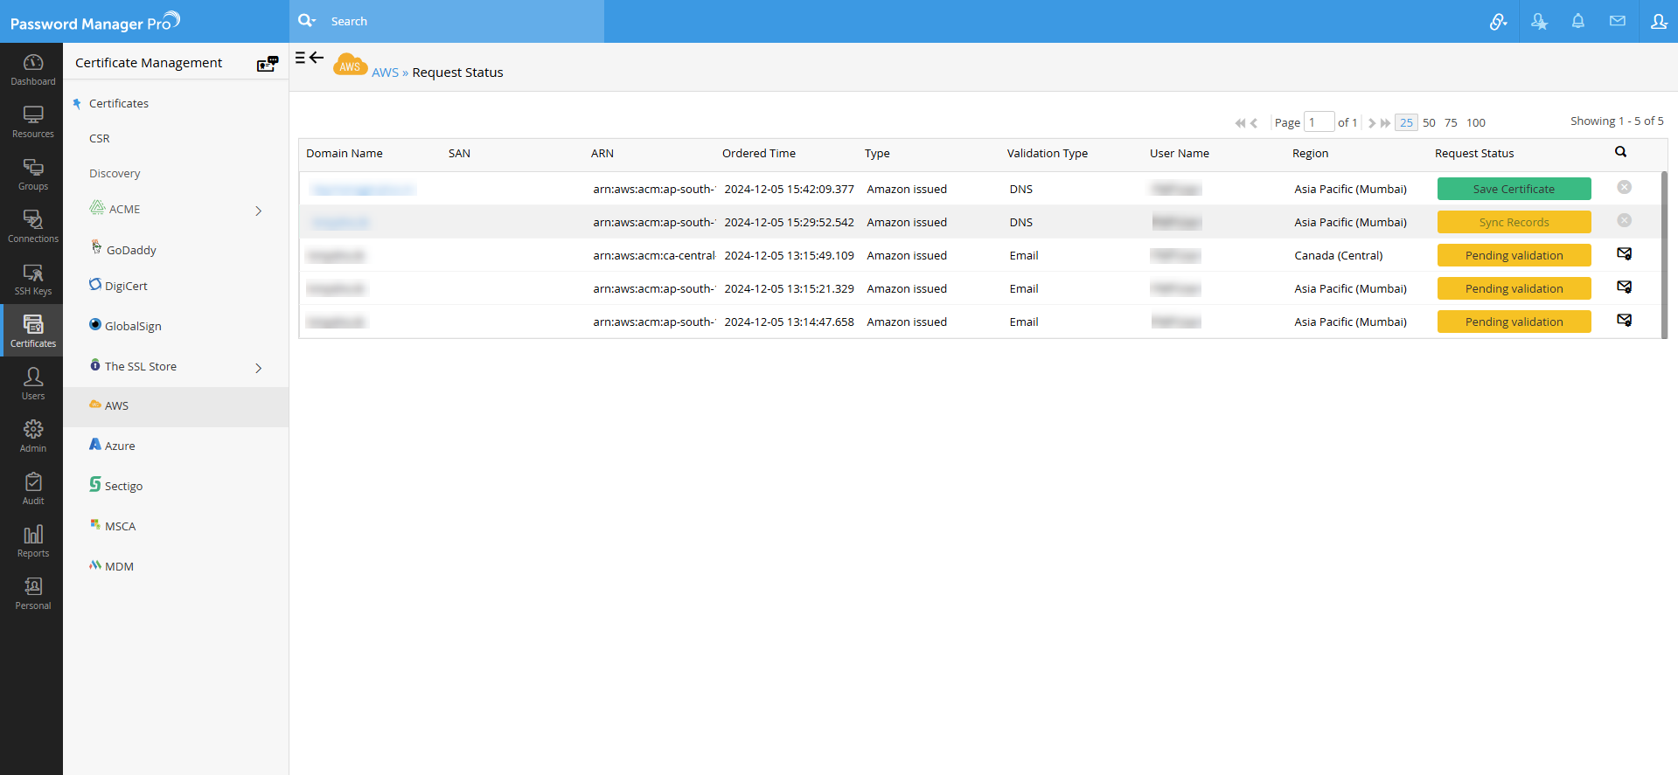Click the Search input field
The height and width of the screenshot is (775, 1678).
463,21
